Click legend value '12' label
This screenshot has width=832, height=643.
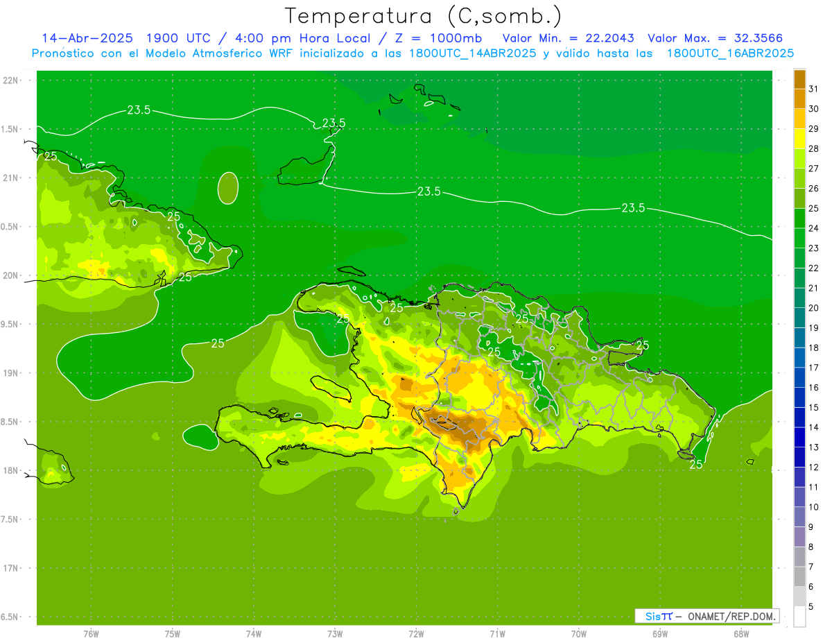coord(813,467)
